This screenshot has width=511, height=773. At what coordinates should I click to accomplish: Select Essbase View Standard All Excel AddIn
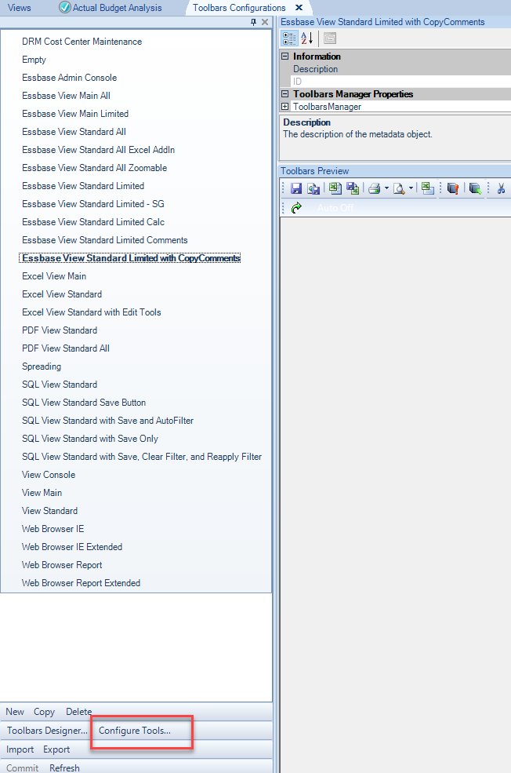(99, 150)
